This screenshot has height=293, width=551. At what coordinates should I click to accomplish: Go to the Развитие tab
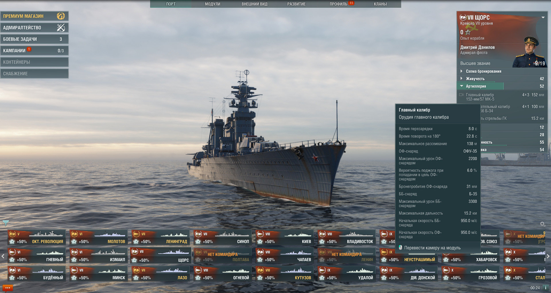click(296, 4)
